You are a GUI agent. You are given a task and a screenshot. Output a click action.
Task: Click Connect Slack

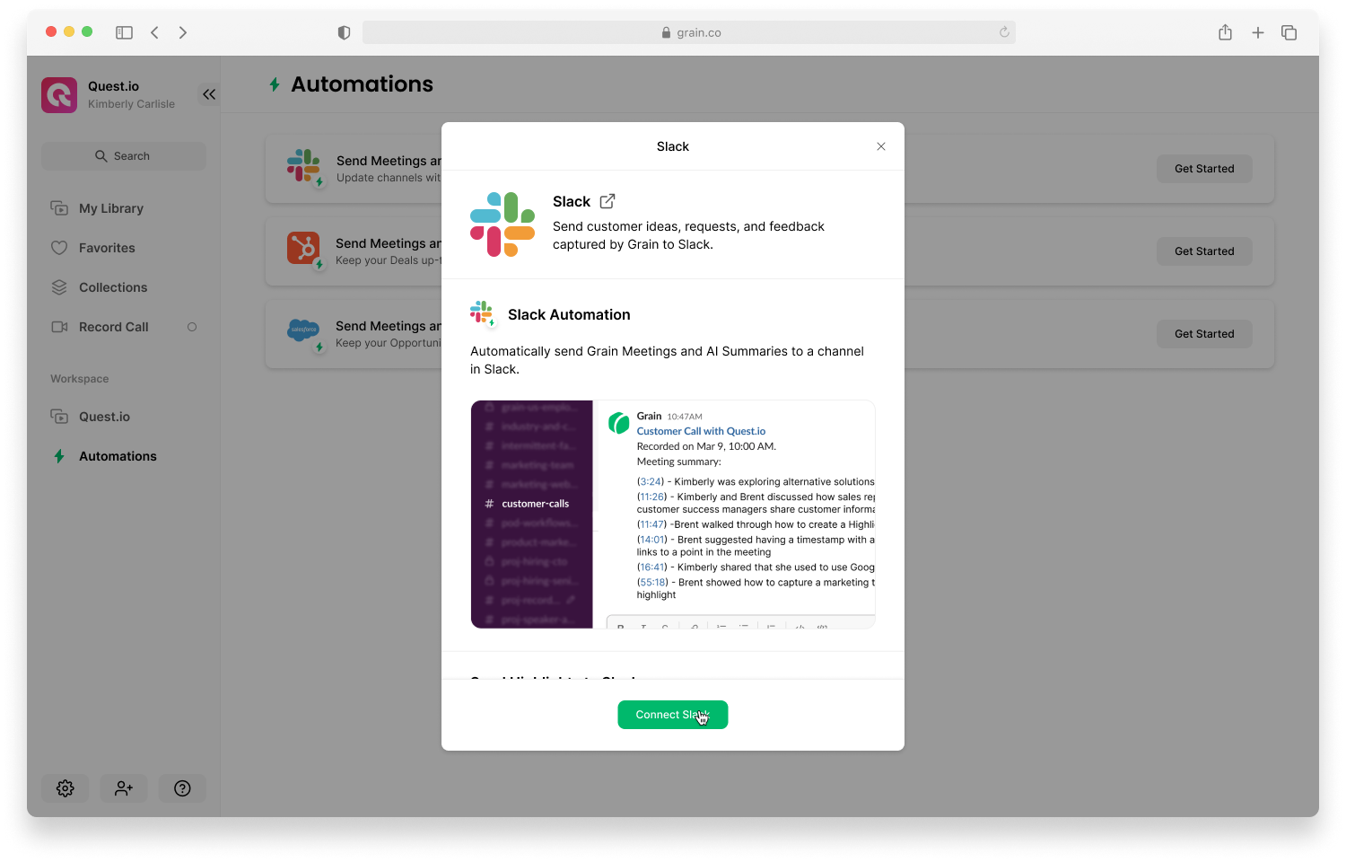coord(672,714)
